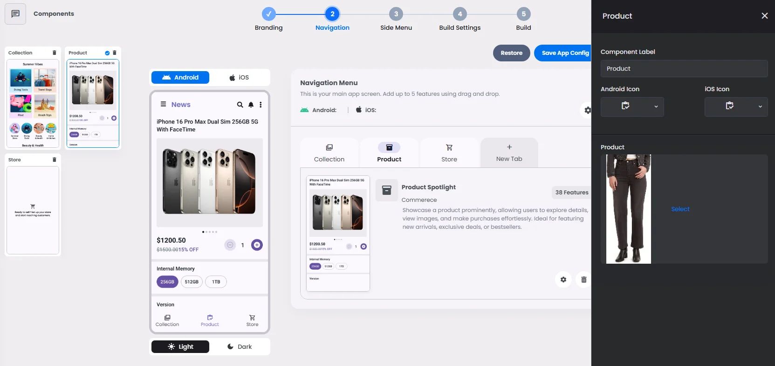
Task: Click Store component thumbnail
Action: point(33,210)
